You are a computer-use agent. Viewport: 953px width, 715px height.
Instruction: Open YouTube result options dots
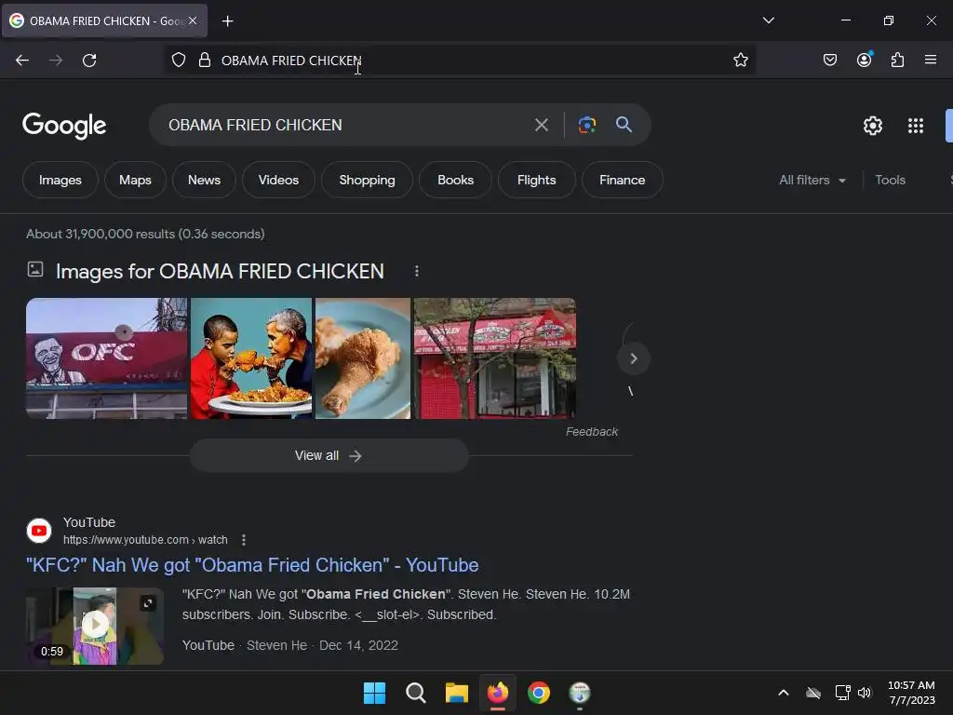point(244,540)
